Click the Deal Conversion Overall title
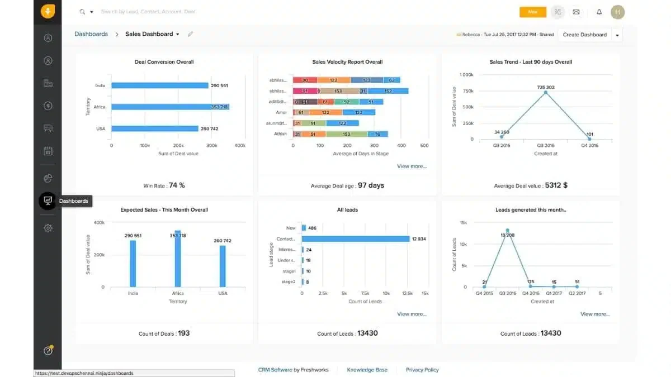Screen dimensions: 671x377 pos(164,62)
